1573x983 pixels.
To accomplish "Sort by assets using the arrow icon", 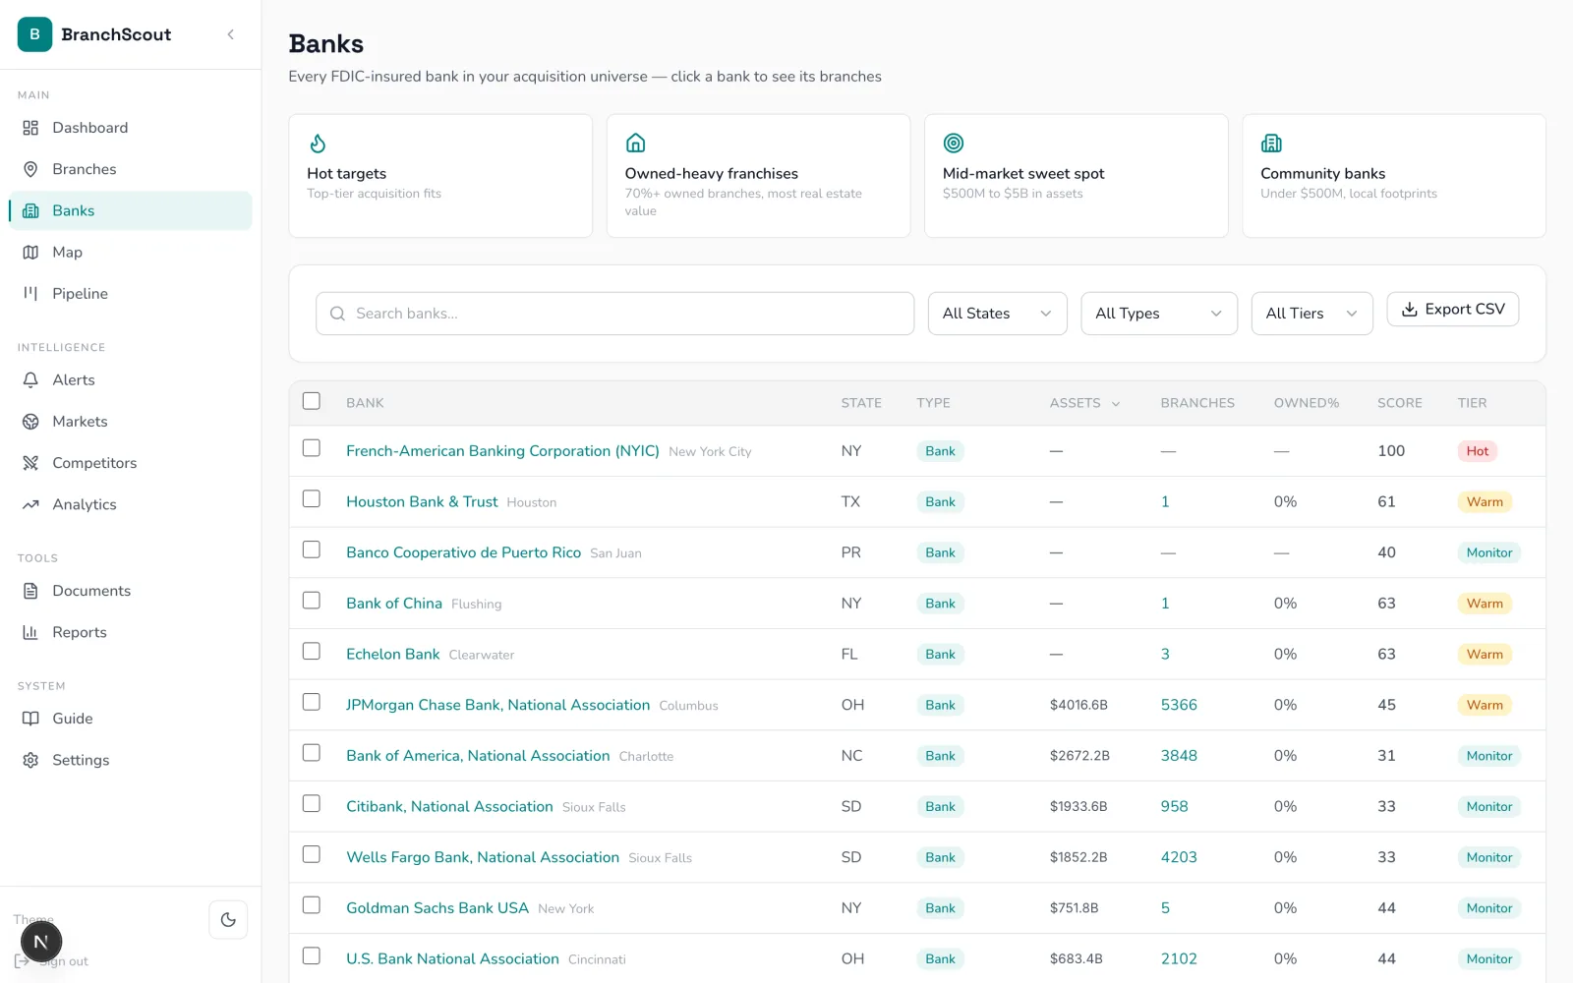I will pos(1116,404).
